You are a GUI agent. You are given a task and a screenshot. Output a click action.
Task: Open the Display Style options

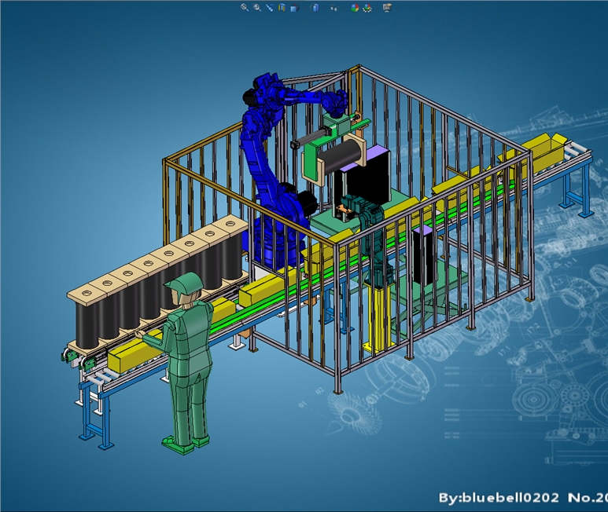(315, 8)
